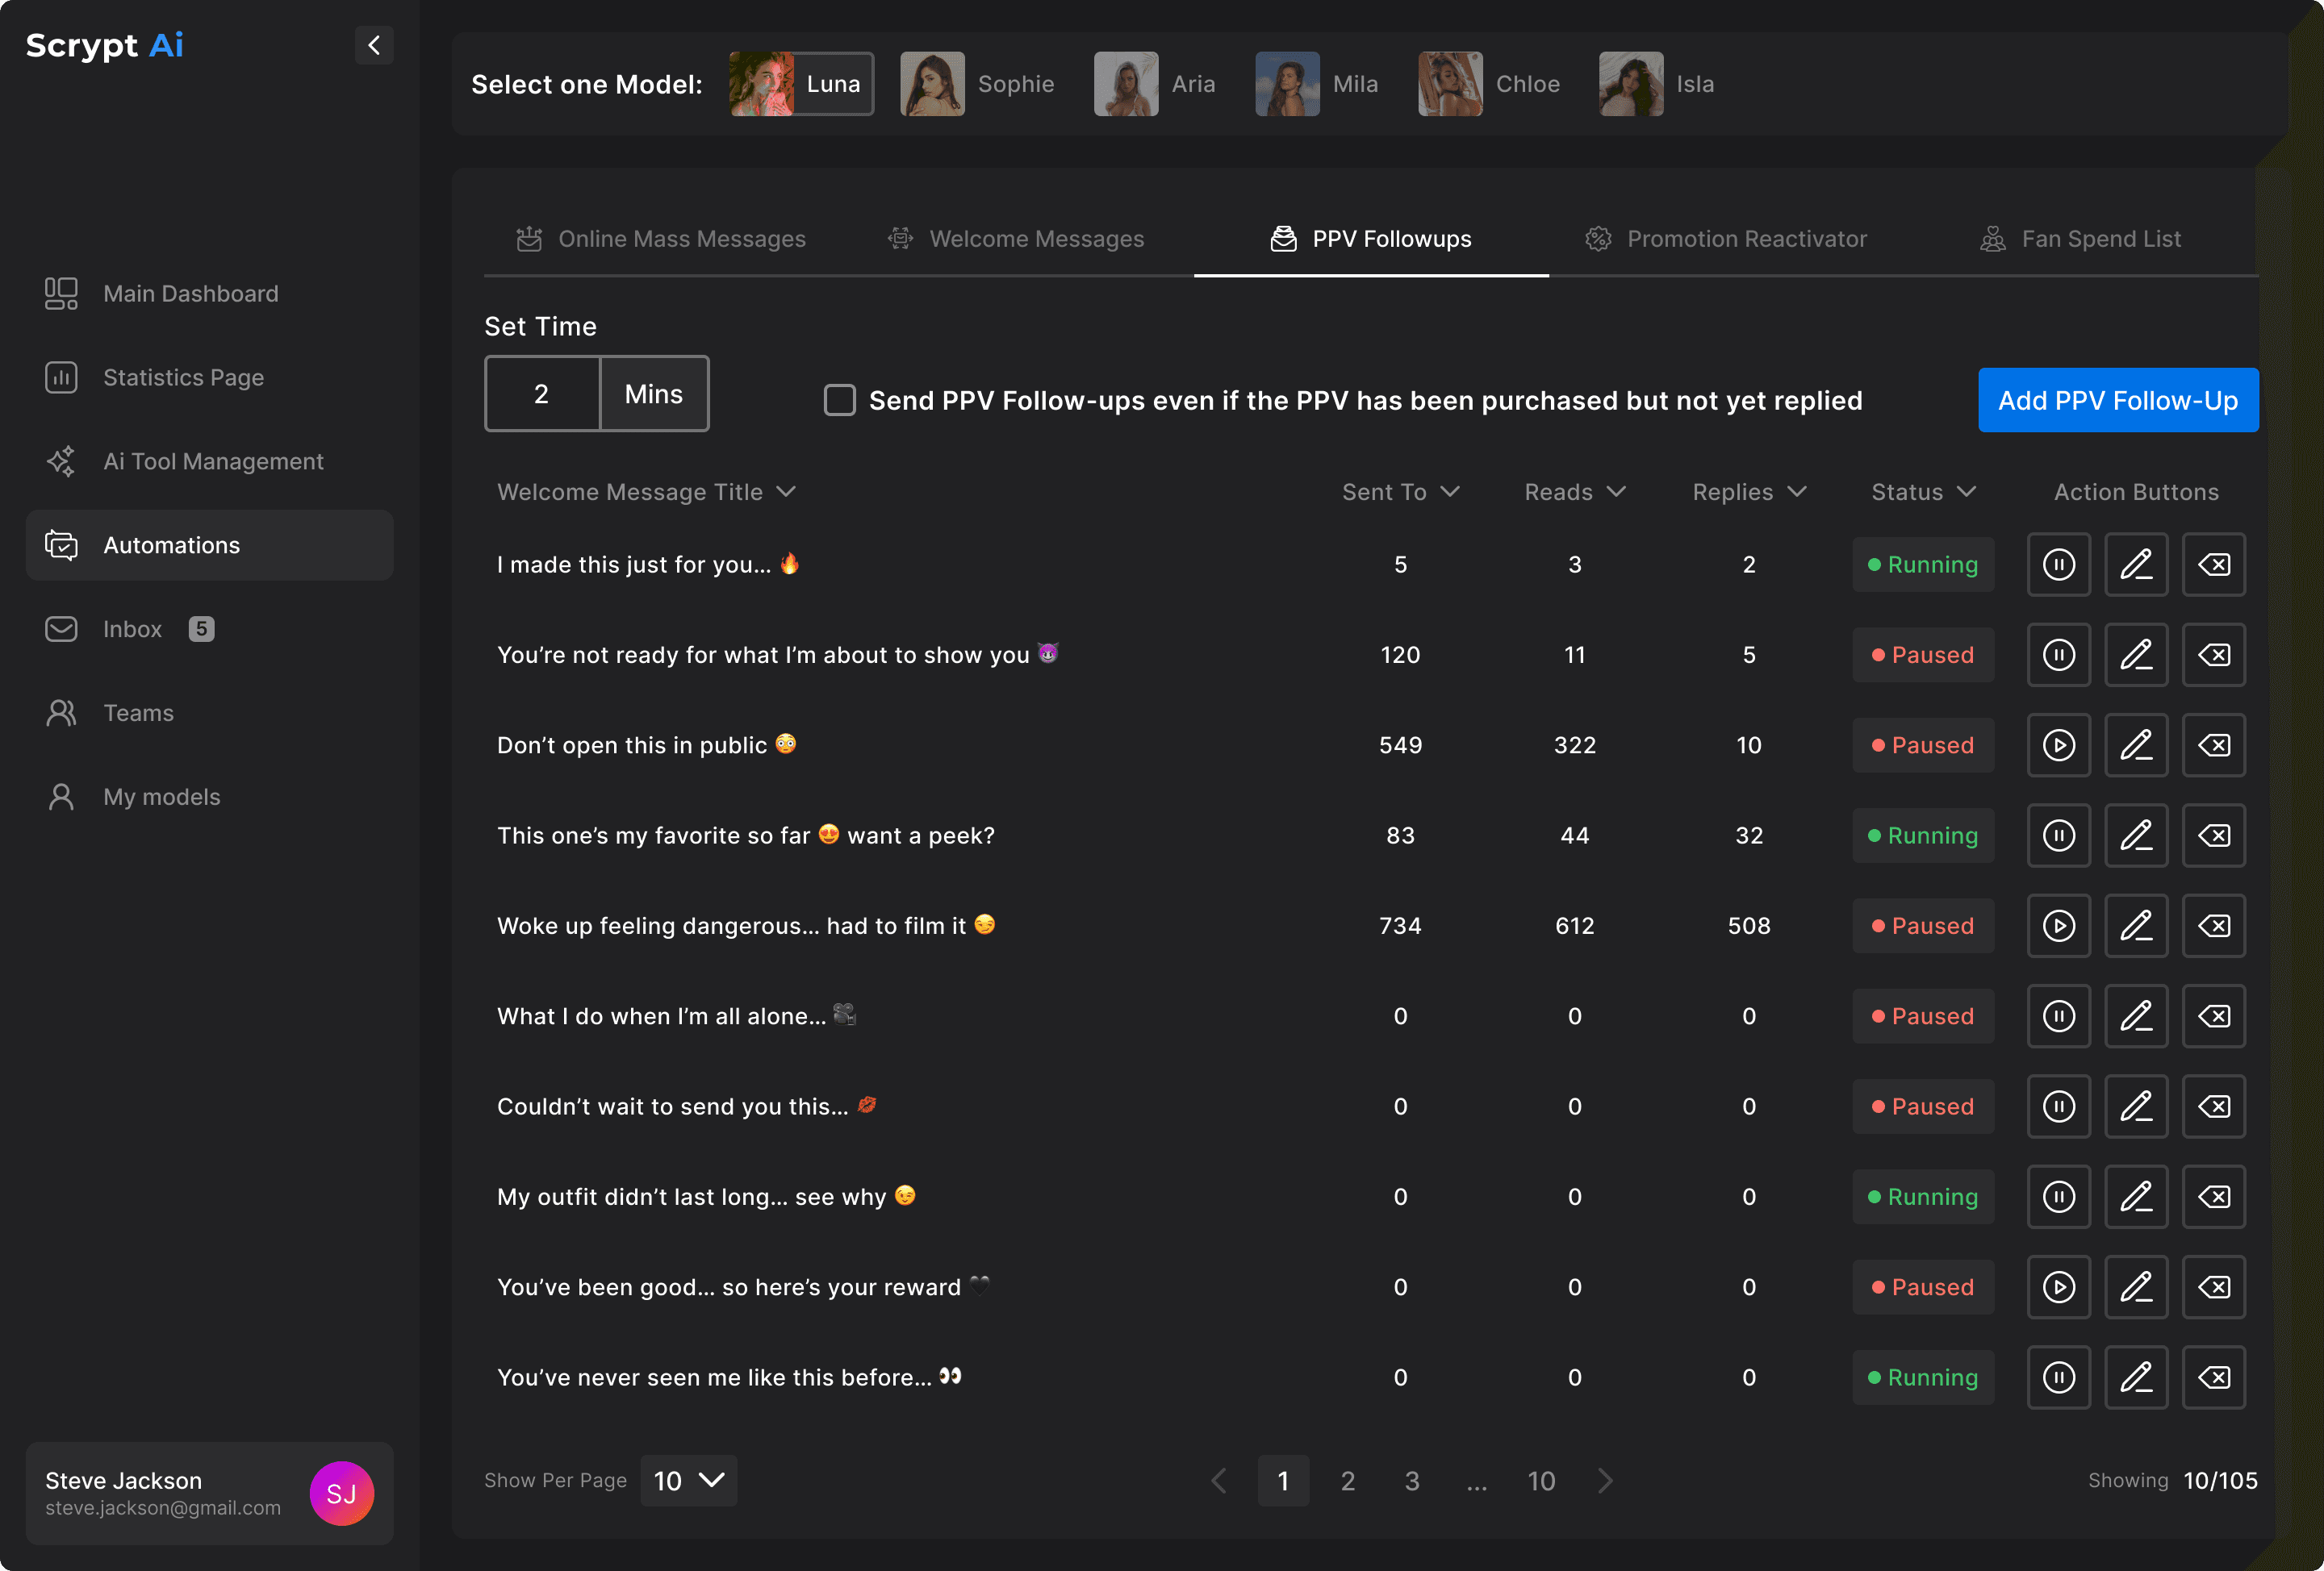The height and width of the screenshot is (1571, 2324).
Task: Switch to the Promotion Reactivator tab
Action: (1725, 239)
